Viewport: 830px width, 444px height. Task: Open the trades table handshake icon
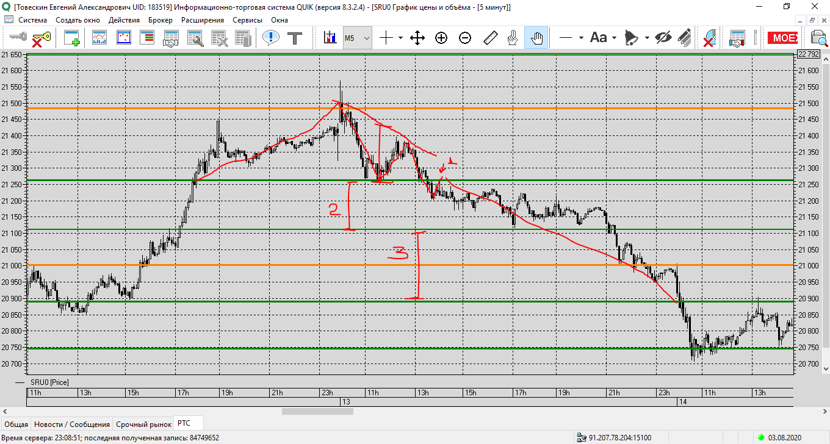coord(170,38)
